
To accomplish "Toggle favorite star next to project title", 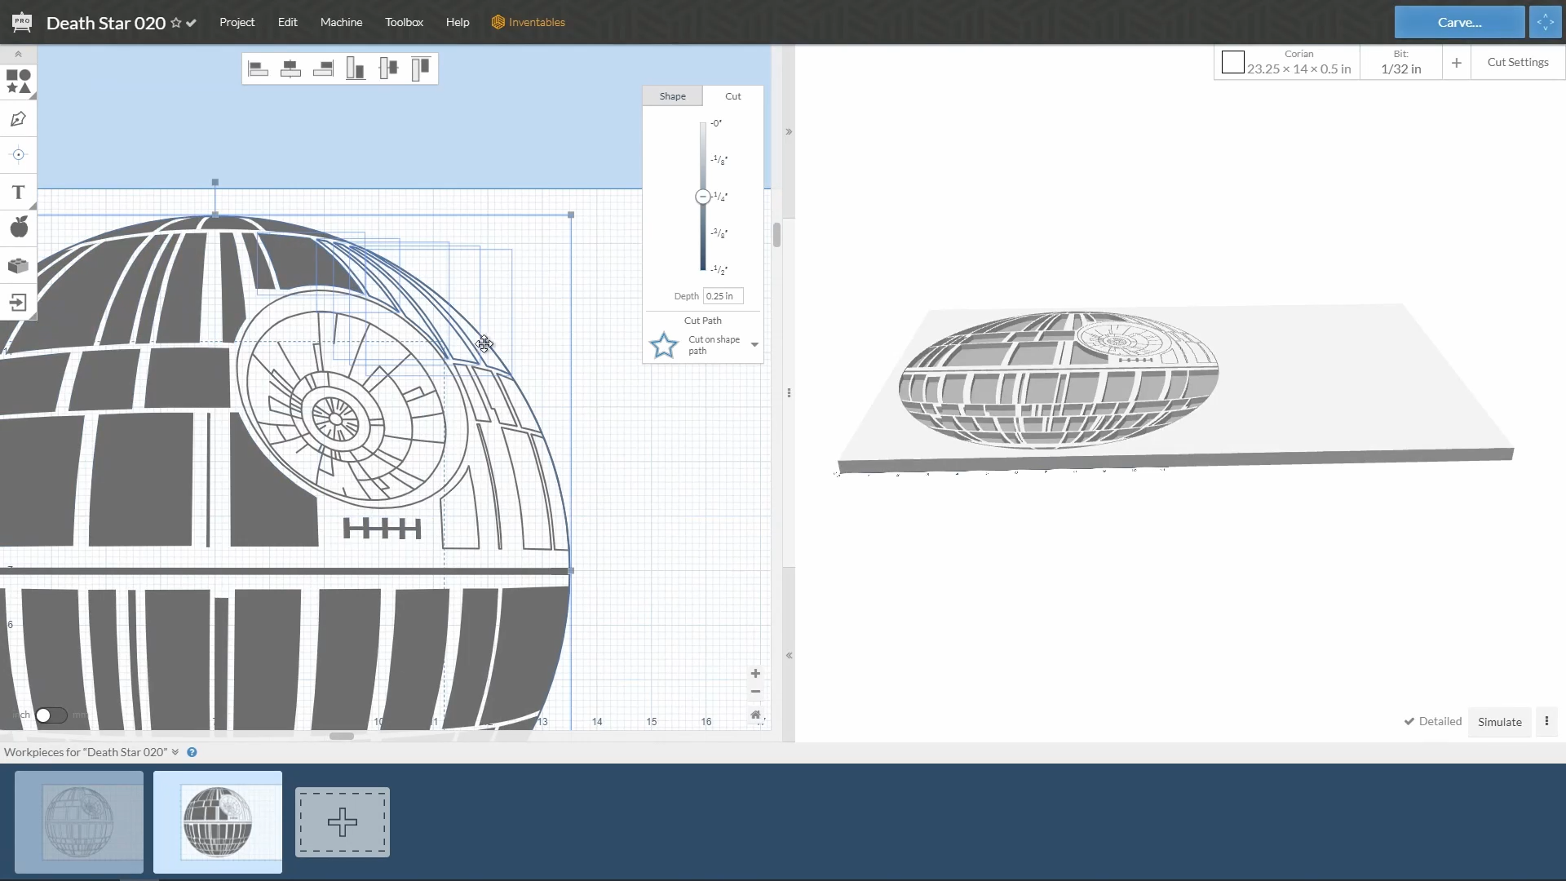I will [x=175, y=23].
